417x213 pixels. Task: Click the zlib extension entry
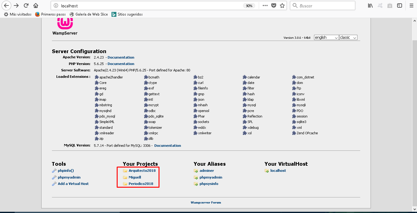149,139
